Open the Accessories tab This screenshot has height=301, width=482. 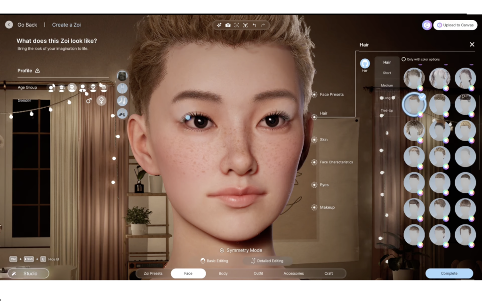pos(293,273)
